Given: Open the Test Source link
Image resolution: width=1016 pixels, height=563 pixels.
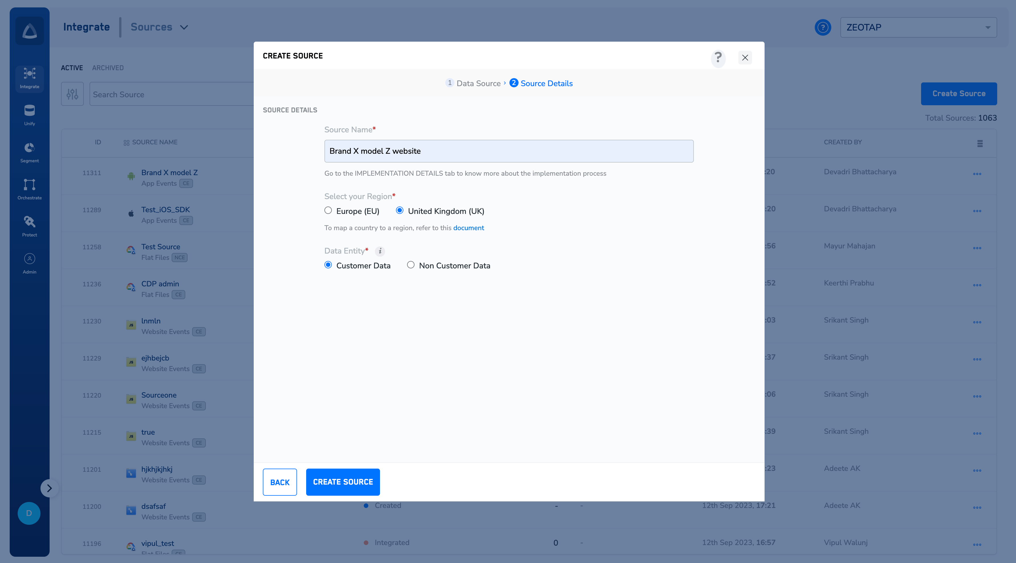Looking at the screenshot, I should pos(161,247).
